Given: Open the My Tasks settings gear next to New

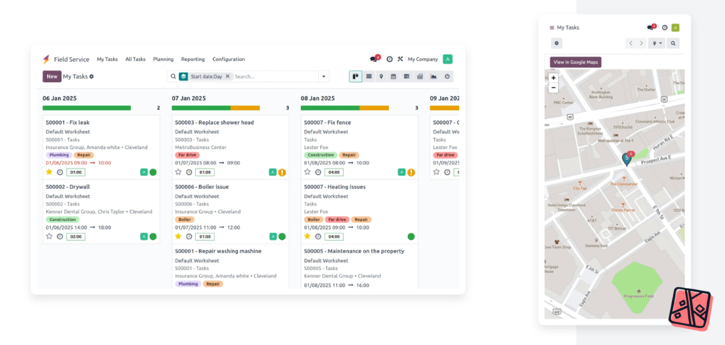Looking at the screenshot, I should 92,77.
